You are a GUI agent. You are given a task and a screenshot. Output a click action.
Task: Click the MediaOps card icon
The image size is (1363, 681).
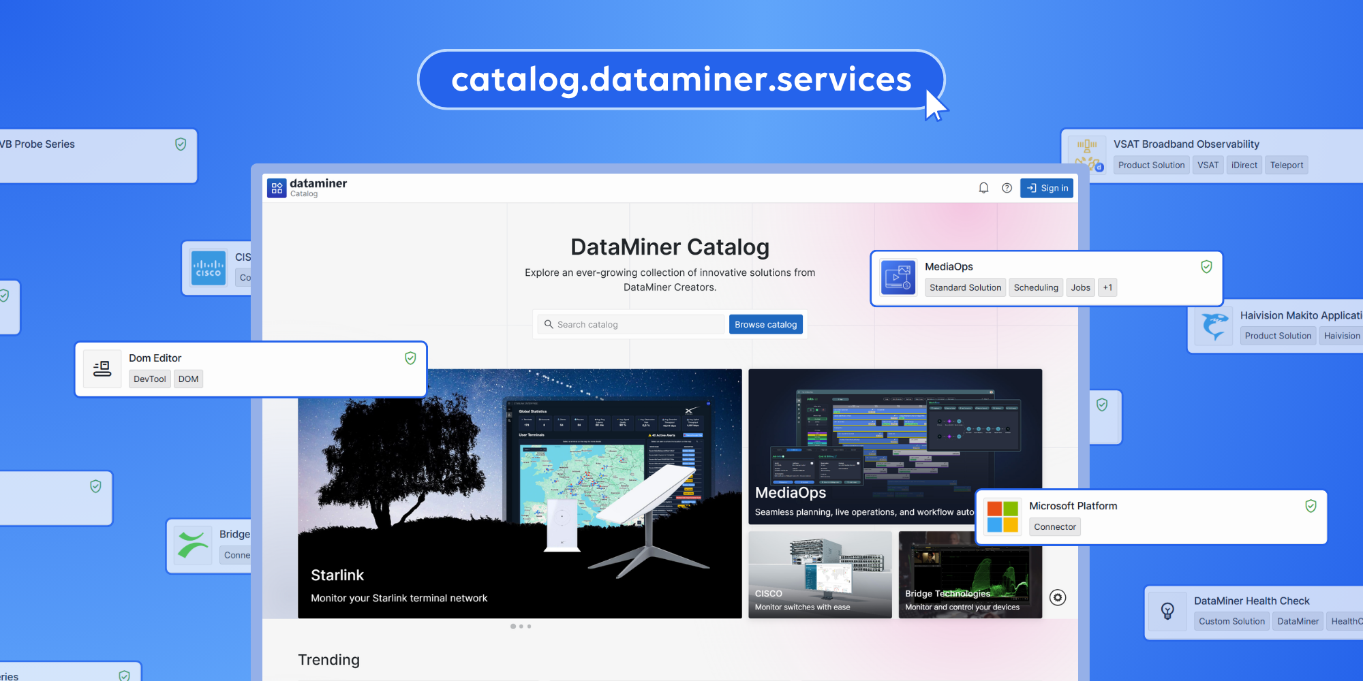(x=898, y=278)
